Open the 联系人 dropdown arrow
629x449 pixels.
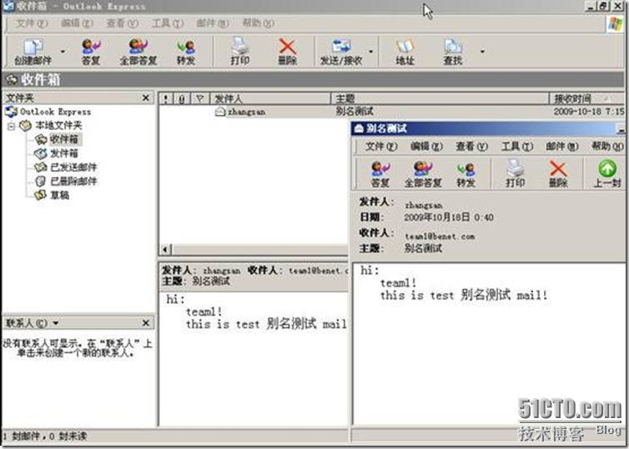(56, 323)
